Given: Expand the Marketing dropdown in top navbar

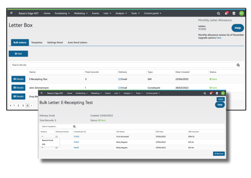Looking at the screenshot, I should (81, 13).
